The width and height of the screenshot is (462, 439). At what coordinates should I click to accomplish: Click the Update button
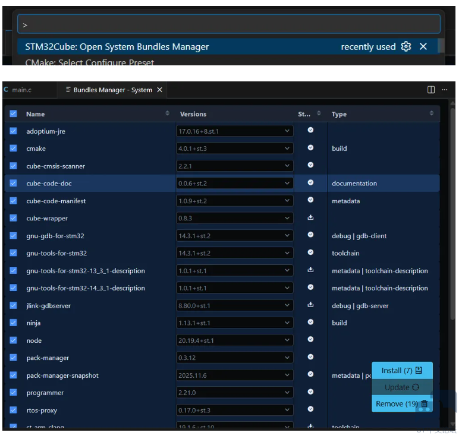(x=402, y=387)
